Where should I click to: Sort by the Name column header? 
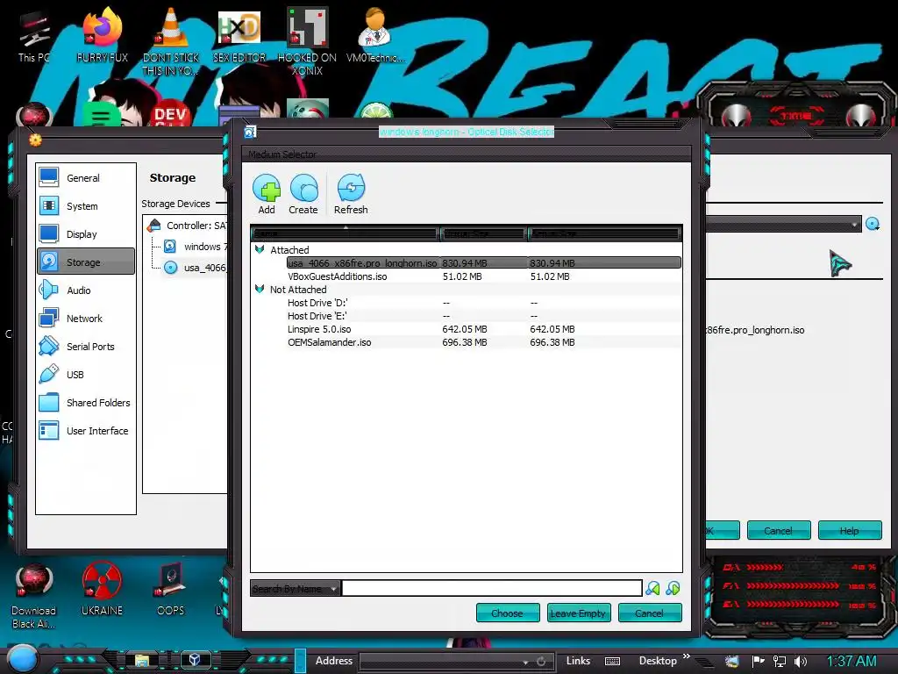tap(346, 233)
